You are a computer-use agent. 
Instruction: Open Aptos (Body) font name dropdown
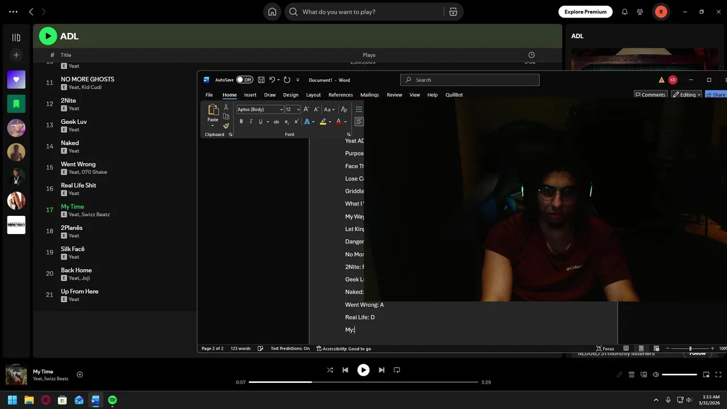[281, 110]
